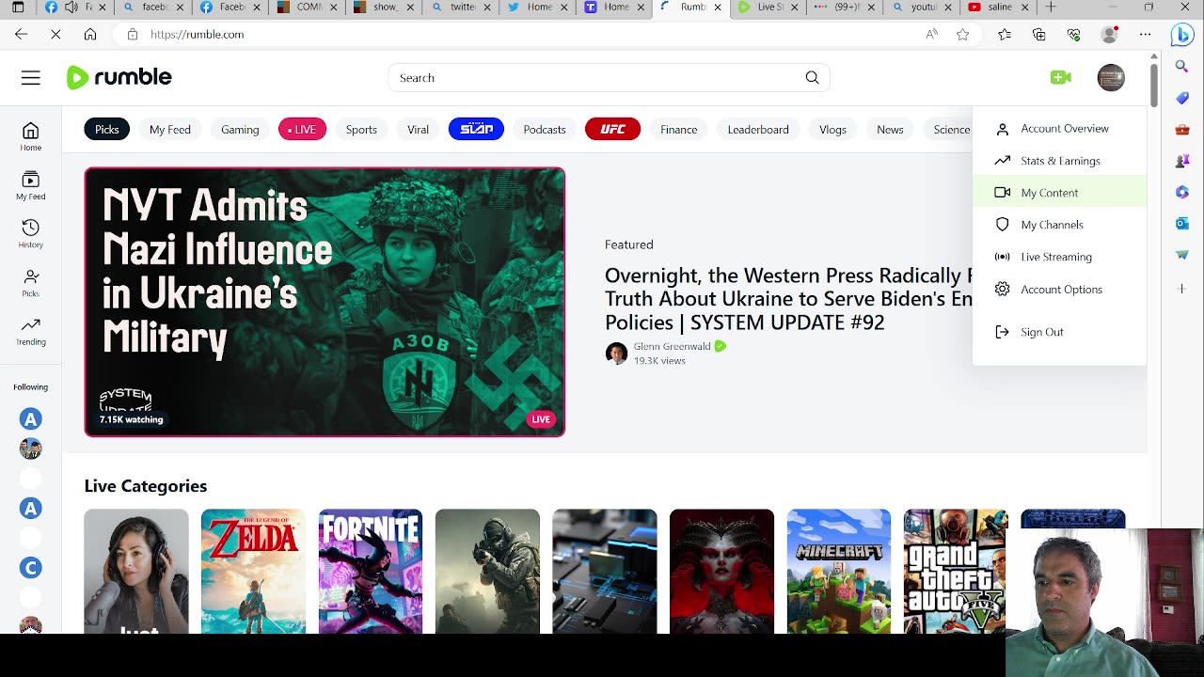
Task: Select the Picks category pill
Action: click(x=107, y=130)
